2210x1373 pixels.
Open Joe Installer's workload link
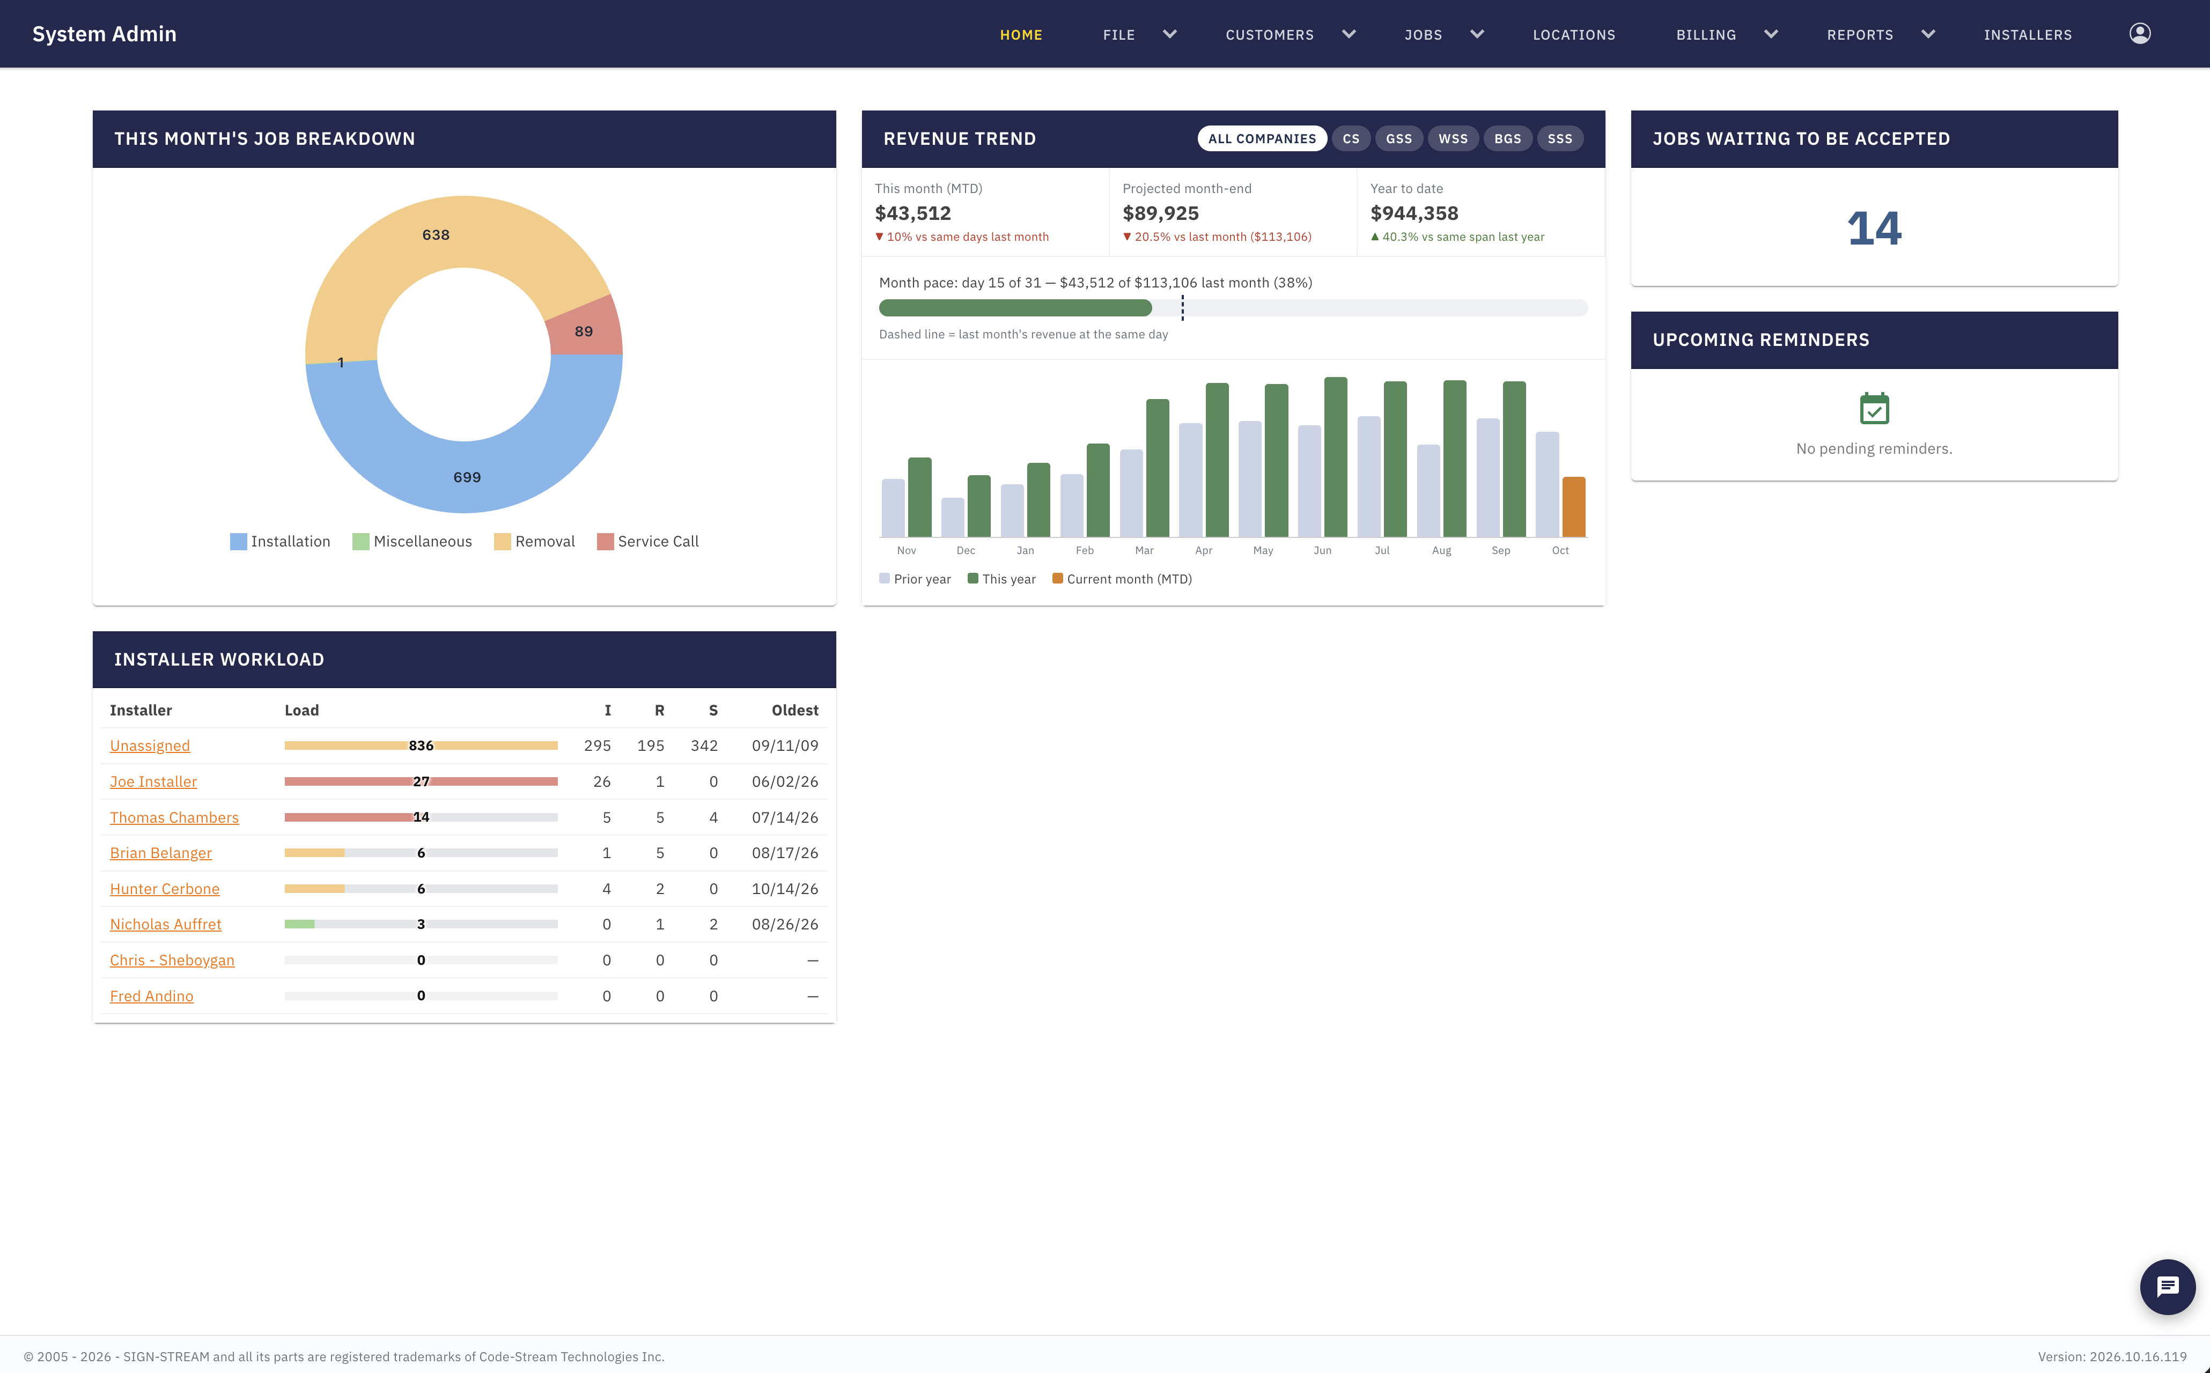(153, 782)
